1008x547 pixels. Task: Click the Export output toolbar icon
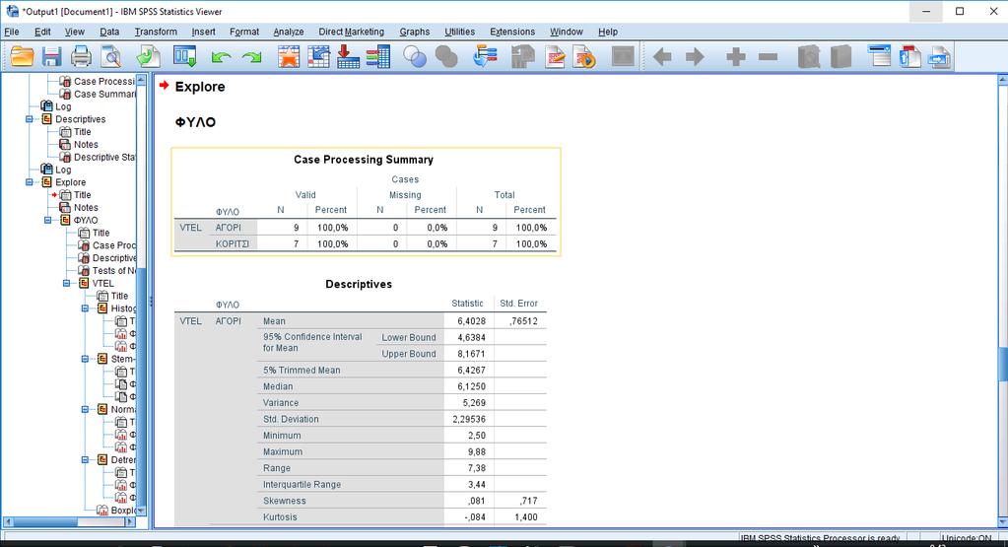coord(148,56)
